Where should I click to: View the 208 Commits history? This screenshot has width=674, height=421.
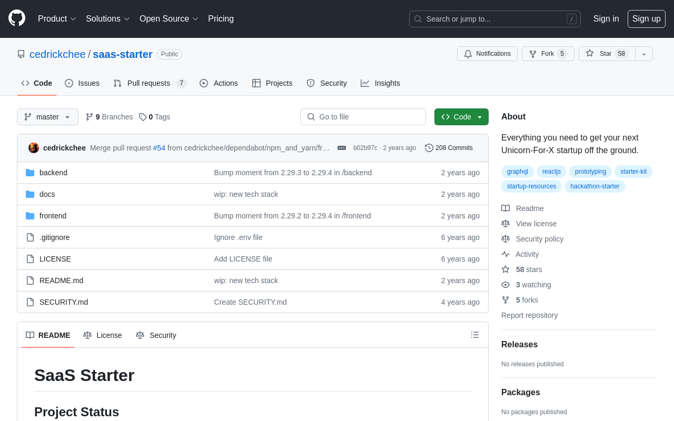pos(449,148)
